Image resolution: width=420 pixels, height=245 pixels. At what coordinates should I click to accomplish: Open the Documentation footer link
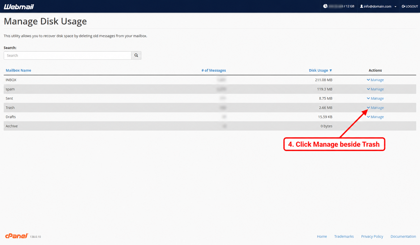pyautogui.click(x=403, y=237)
